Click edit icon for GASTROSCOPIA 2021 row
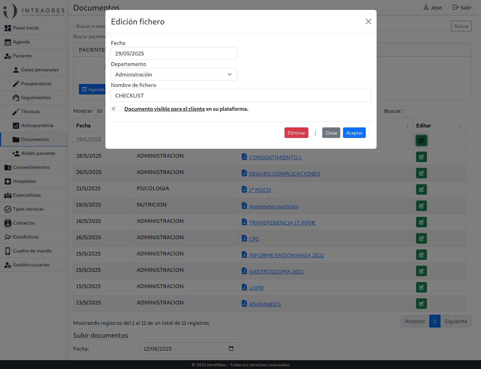The image size is (481, 369). pos(422,271)
